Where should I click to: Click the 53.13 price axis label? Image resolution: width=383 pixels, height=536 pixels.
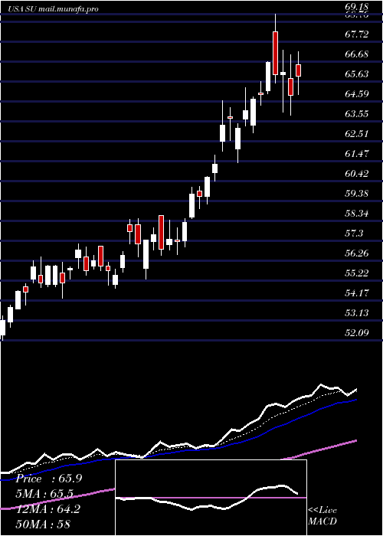click(357, 312)
